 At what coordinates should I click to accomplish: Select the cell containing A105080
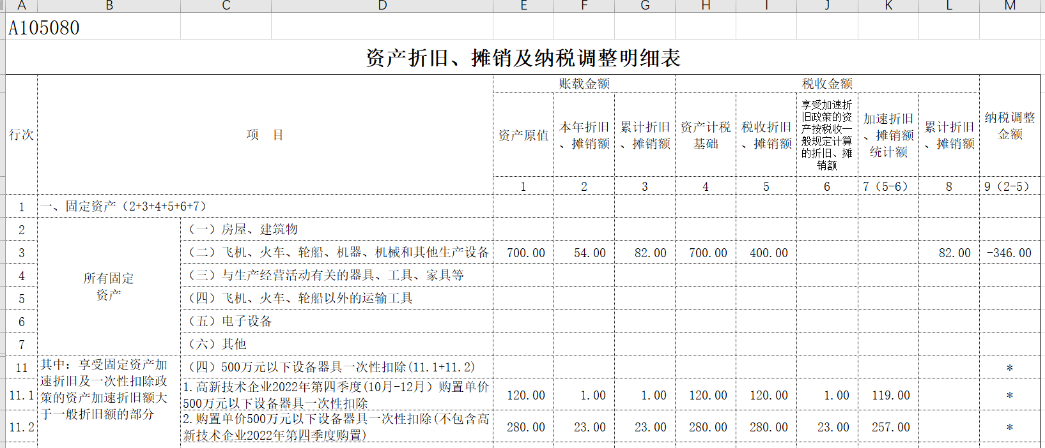(x=45, y=28)
